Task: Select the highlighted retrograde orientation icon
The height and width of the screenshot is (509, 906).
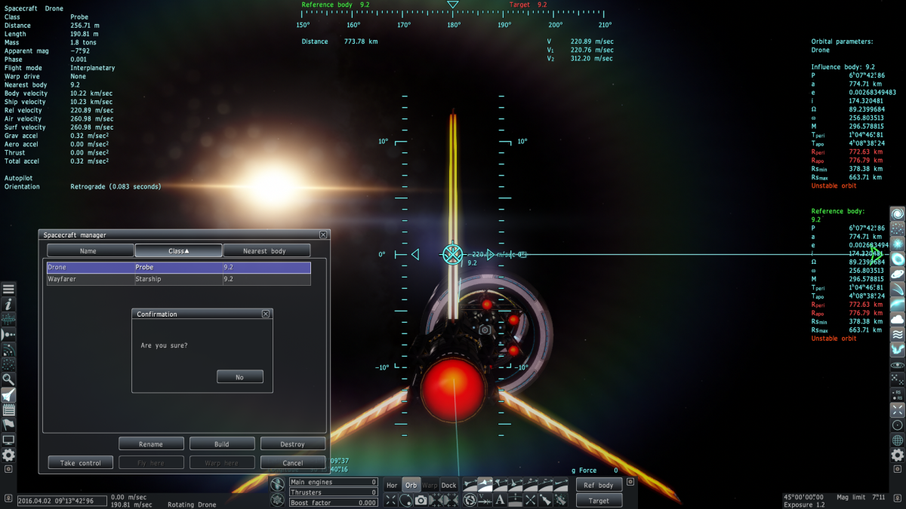Action: 485,485
